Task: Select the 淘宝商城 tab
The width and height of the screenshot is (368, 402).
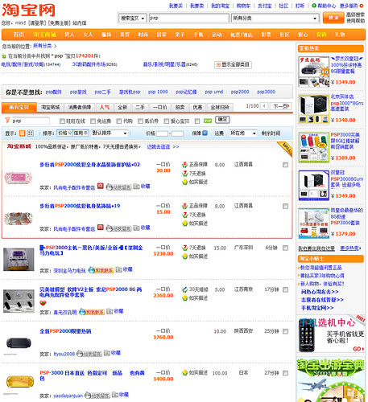Action: tap(51, 107)
